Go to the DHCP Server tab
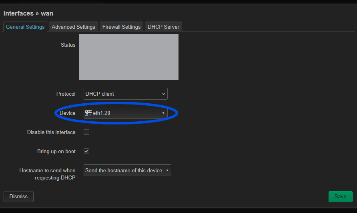The image size is (357, 213). click(x=163, y=27)
